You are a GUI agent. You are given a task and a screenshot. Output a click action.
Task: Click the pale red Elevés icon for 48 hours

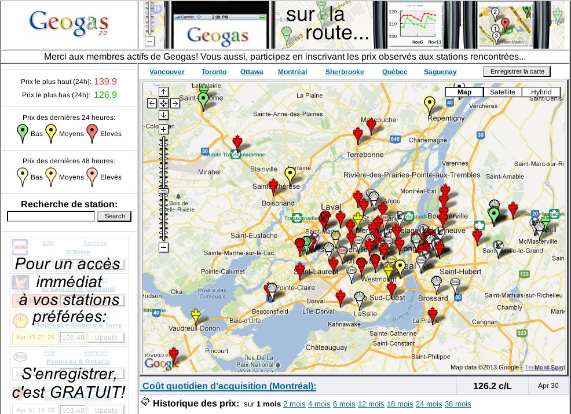(92, 177)
